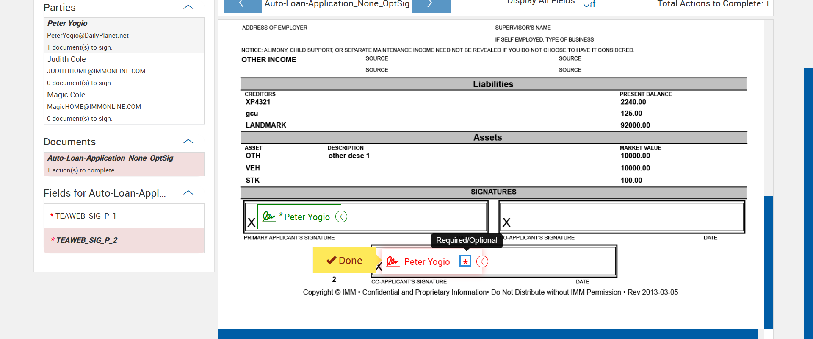The image size is (813, 339).
Task: Sign the red Peter Yogio signature field
Action: 432,261
